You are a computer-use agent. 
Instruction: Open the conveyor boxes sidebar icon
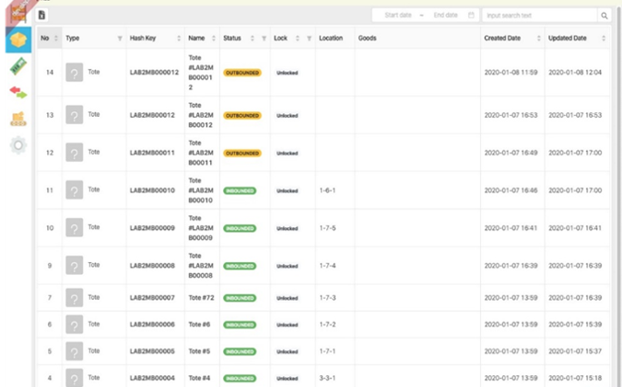coord(18,119)
